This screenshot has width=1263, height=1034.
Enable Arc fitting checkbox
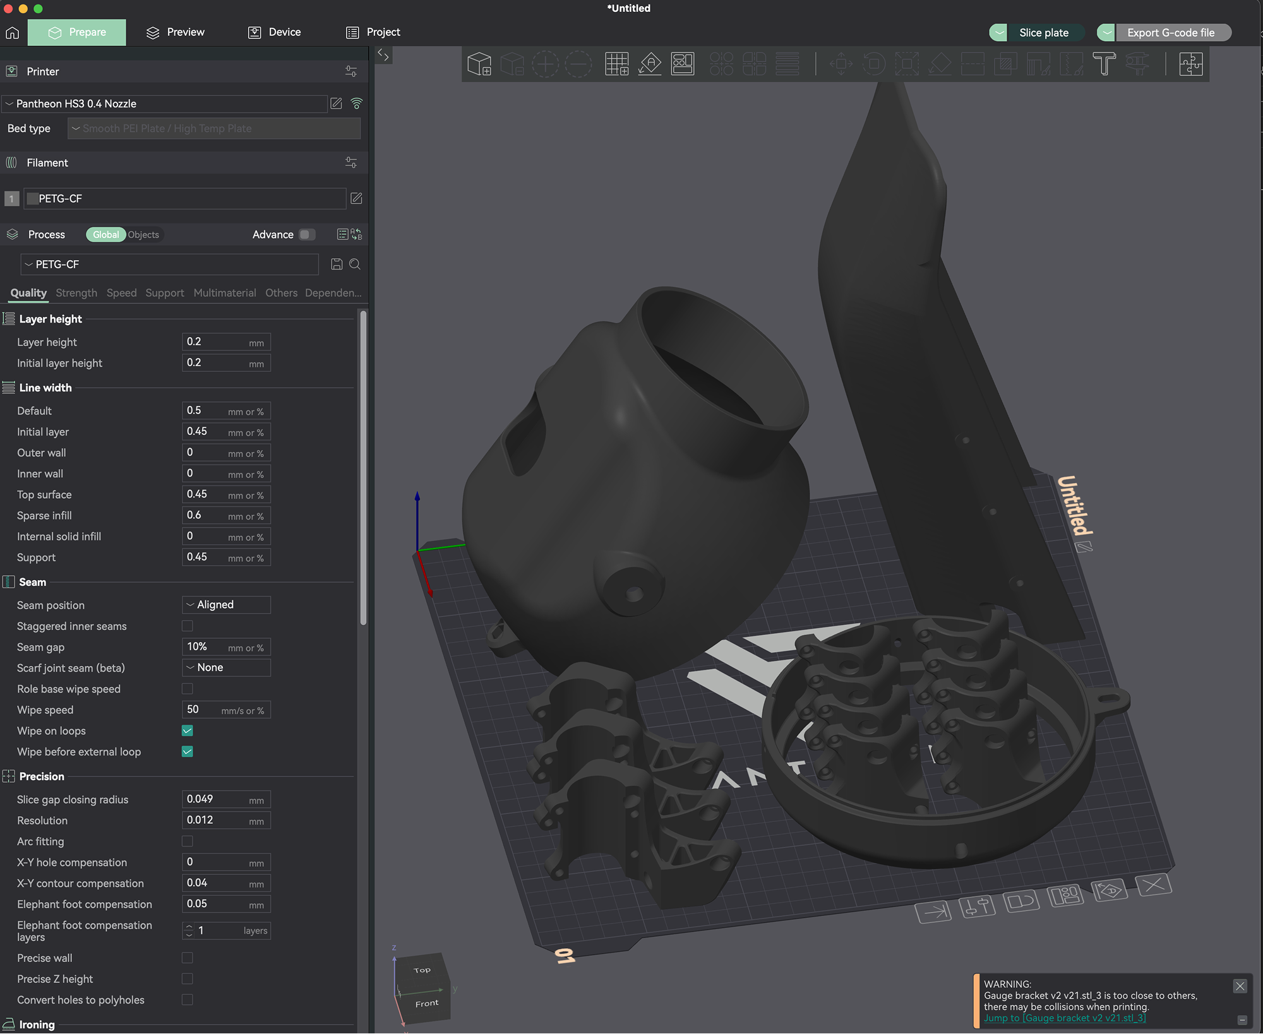point(188,841)
